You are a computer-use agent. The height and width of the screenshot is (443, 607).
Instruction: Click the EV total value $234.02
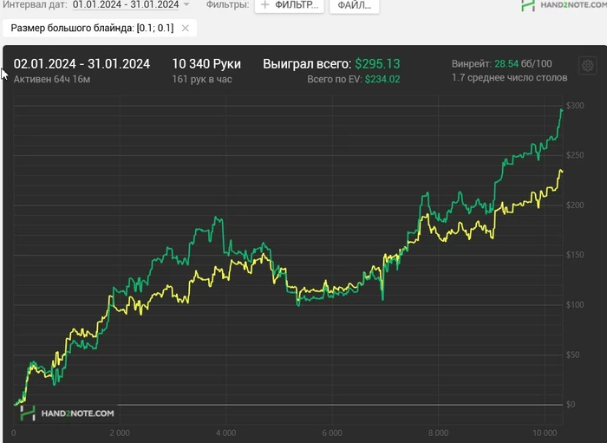382,79
